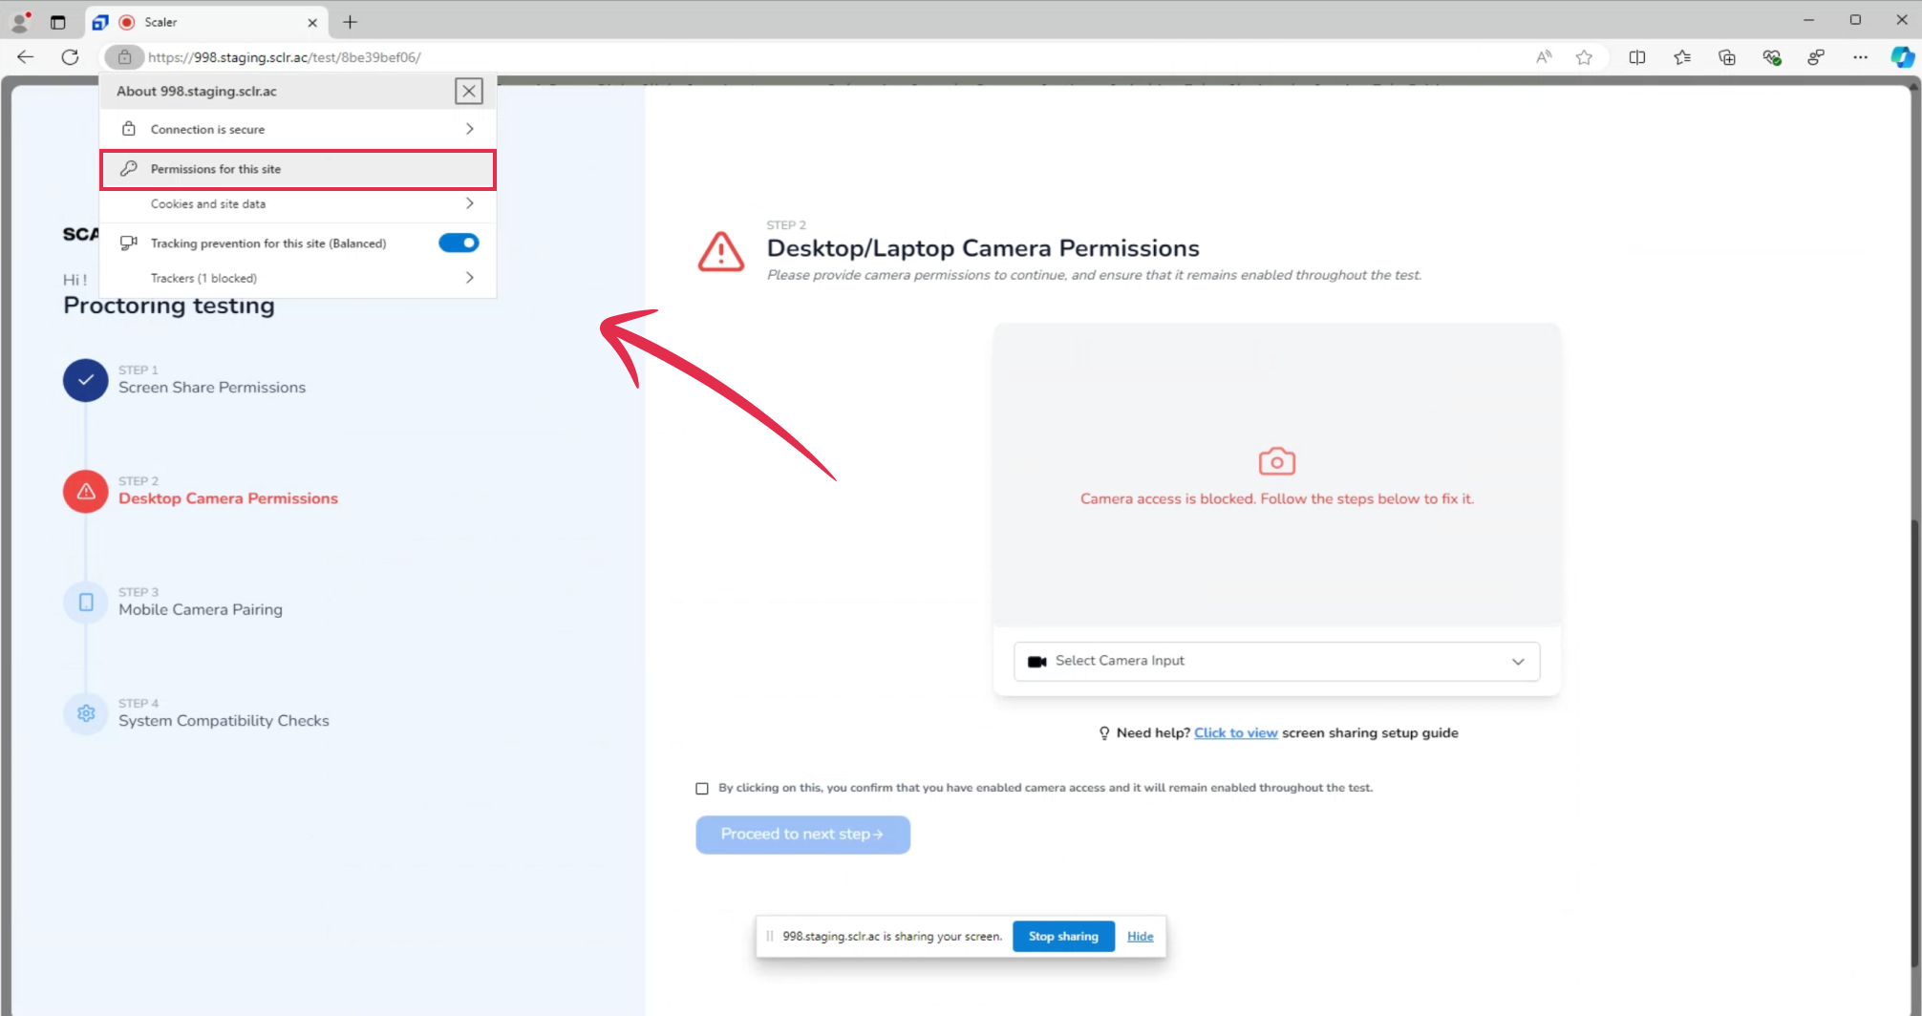The width and height of the screenshot is (1922, 1016).
Task: Reload the current page
Action: coord(70,57)
